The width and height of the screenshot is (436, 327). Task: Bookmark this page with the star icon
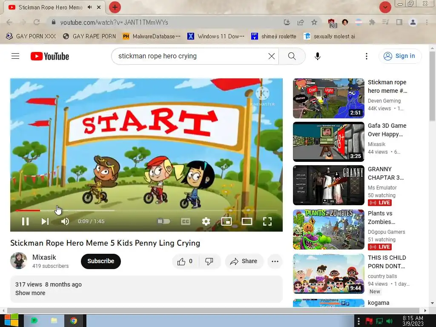coord(314,22)
